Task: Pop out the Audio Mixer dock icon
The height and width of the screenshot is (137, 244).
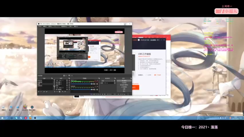Action: (99, 78)
